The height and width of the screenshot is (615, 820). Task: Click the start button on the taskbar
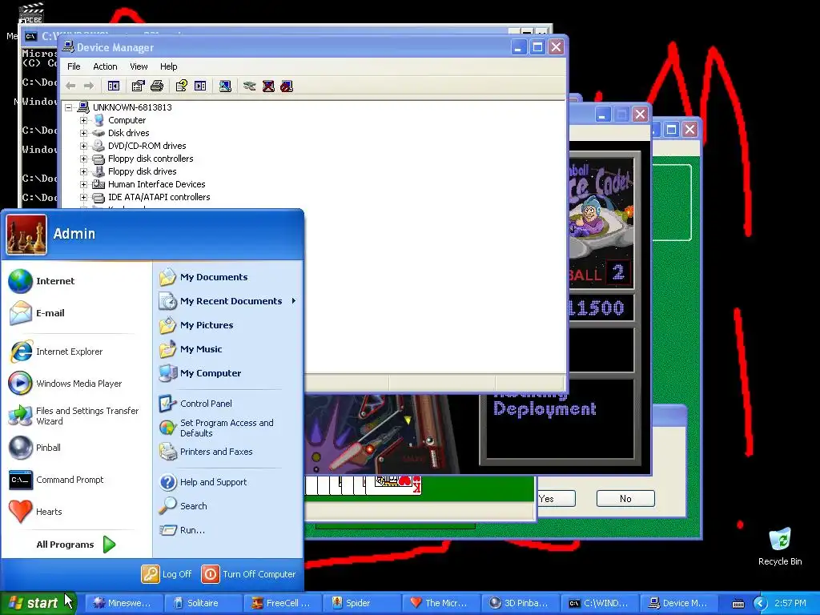38,603
